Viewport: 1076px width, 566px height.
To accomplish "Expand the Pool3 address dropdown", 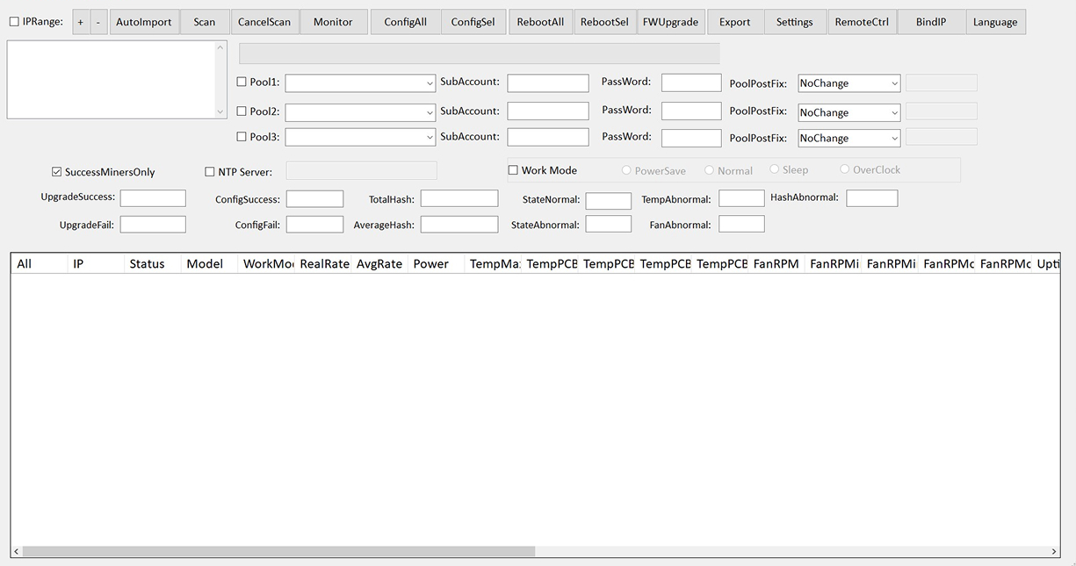I will pos(430,138).
